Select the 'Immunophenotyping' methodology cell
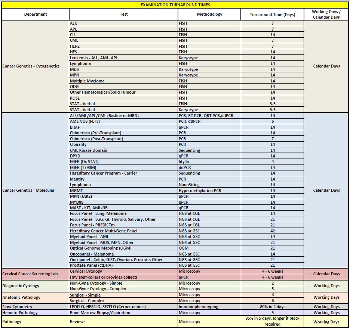The width and height of the screenshot is (350, 329). click(x=209, y=307)
